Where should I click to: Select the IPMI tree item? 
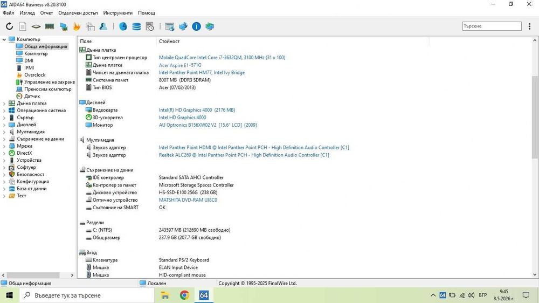pyautogui.click(x=29, y=68)
